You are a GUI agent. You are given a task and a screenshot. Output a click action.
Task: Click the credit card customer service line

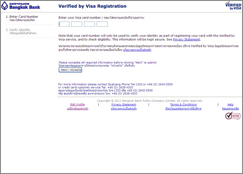click(96, 87)
